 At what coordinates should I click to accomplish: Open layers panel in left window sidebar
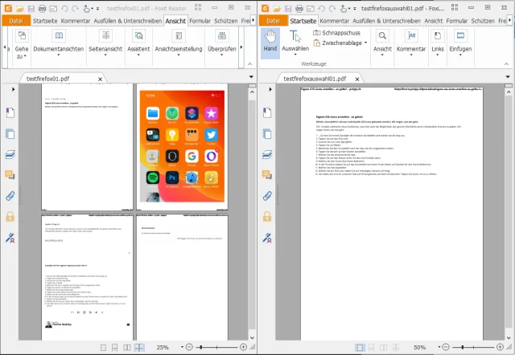(x=10, y=154)
